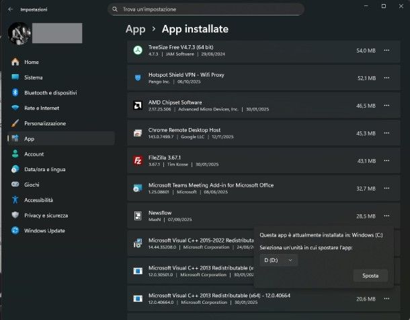This screenshot has width=410, height=320.
Task: Click the 54,0 MB size of TreeSize
Action: 366,51
